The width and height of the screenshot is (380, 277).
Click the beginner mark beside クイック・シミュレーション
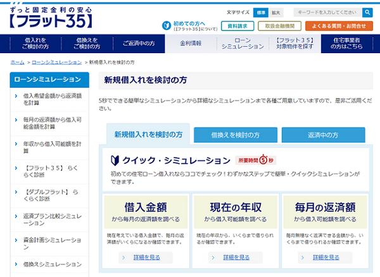tap(115, 161)
